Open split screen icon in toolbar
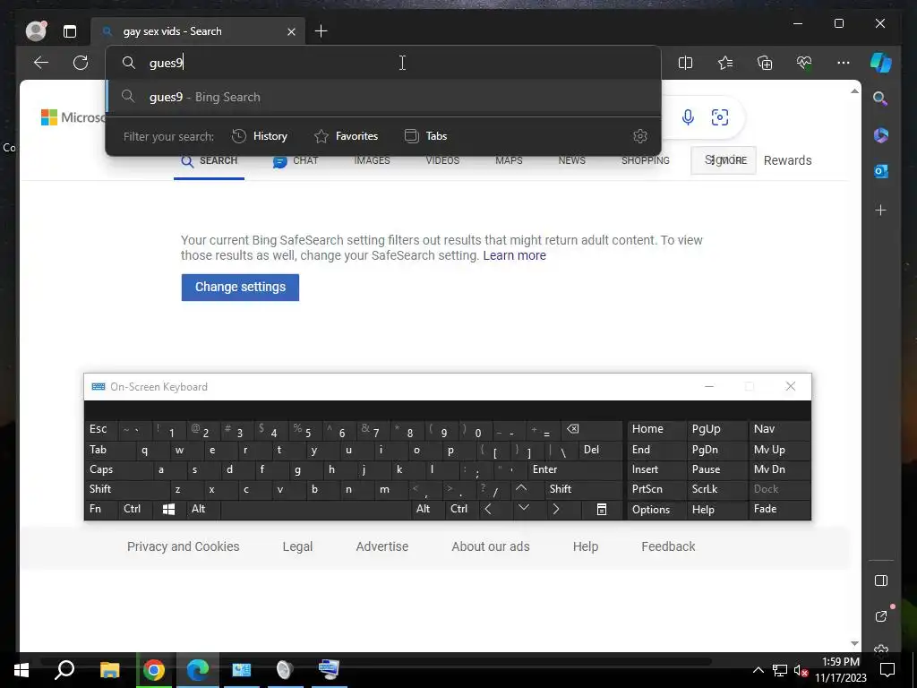Viewport: 917px width, 688px height. click(685, 63)
